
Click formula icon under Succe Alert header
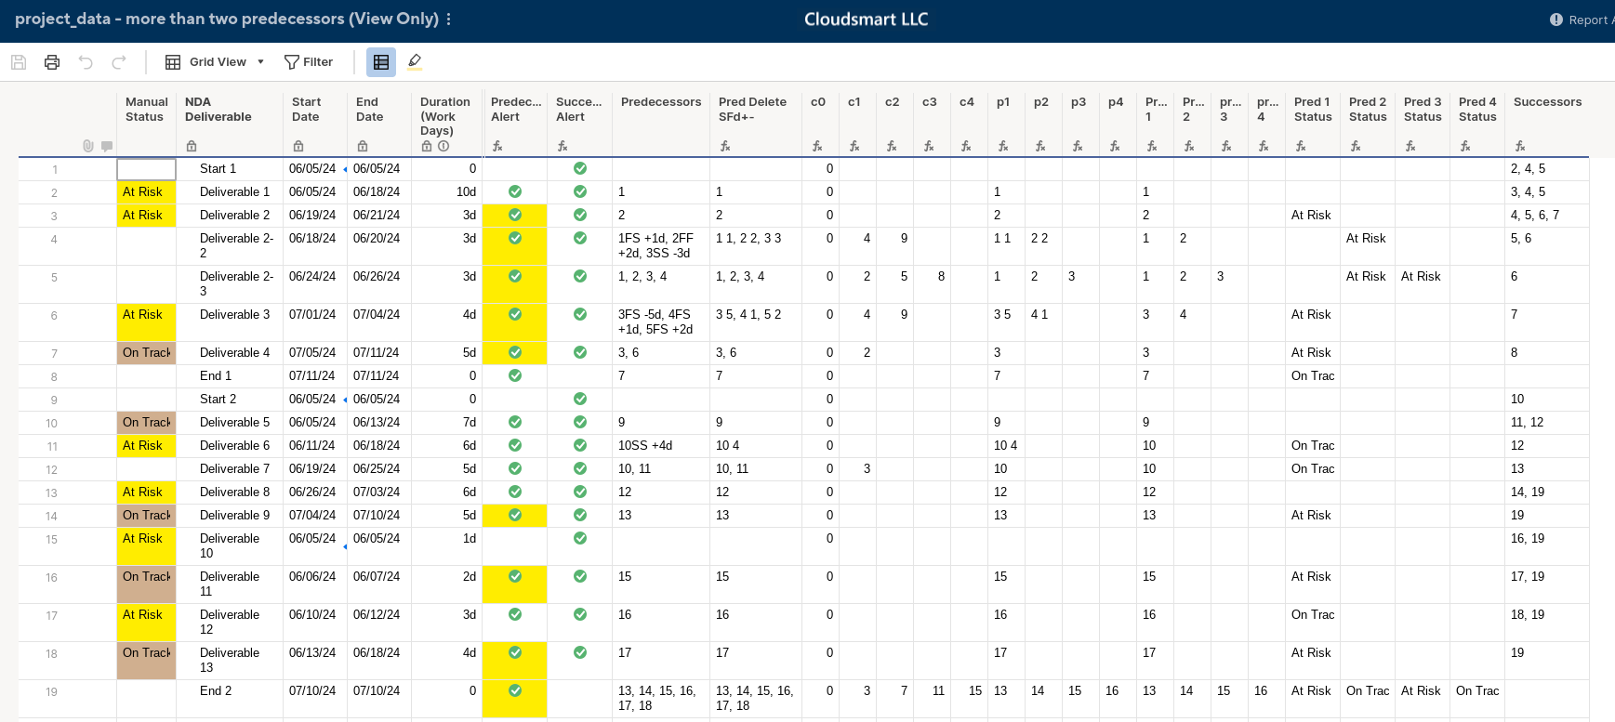tap(563, 146)
